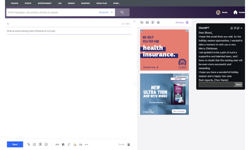Click the Find messages search box
The image size is (250, 150).
(x=52, y=12)
